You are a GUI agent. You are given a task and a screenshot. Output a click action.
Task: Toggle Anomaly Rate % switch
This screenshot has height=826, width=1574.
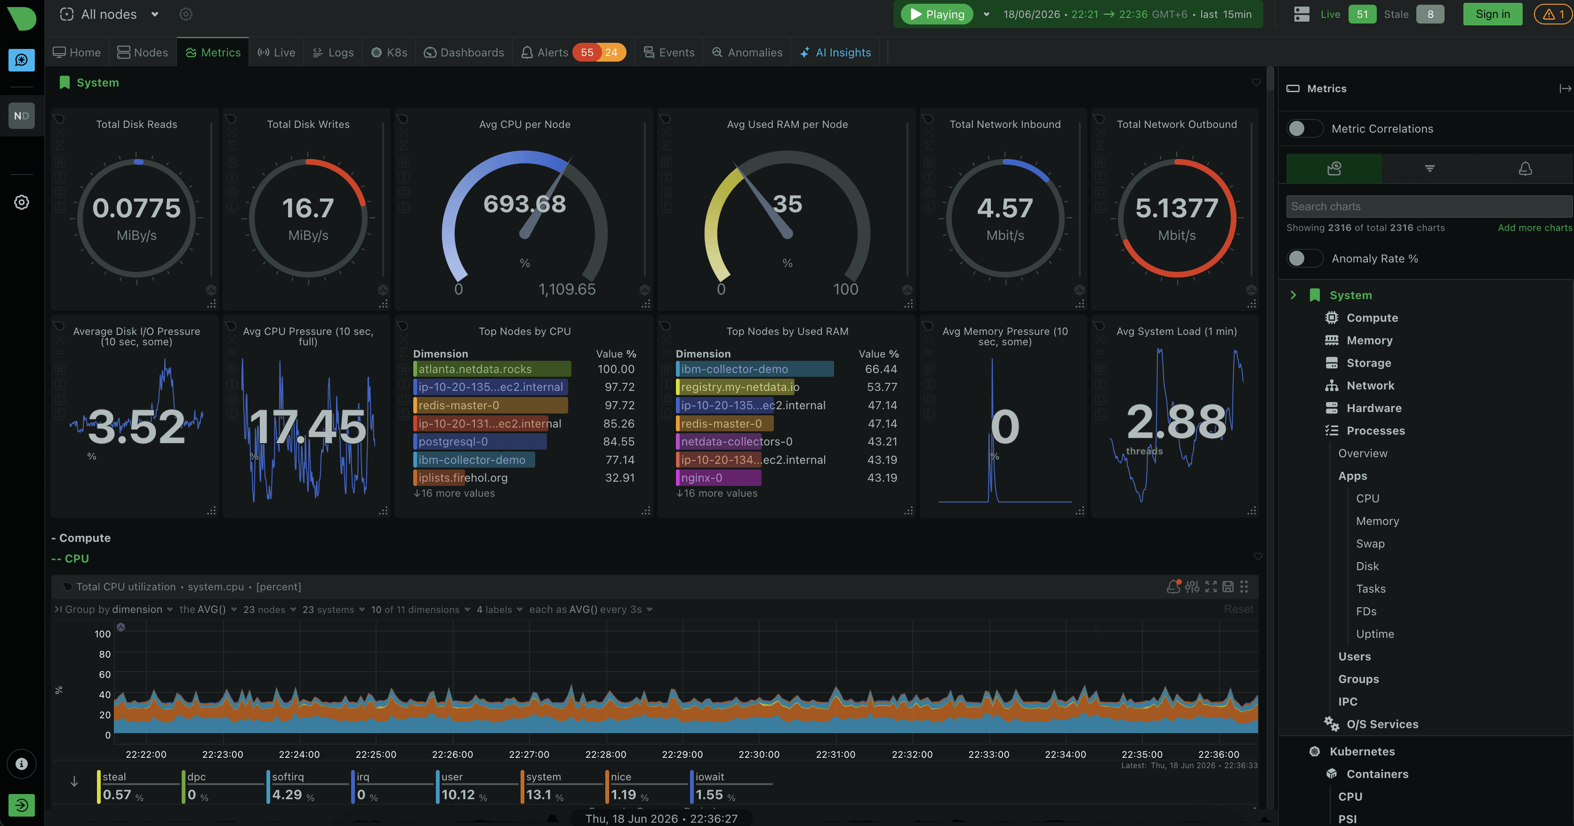coord(1305,258)
